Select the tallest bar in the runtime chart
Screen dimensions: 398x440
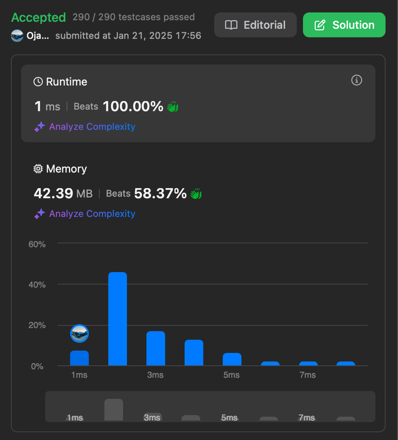point(118,319)
